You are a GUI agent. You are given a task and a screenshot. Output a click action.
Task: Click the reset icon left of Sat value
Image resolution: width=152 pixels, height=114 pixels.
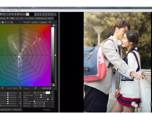[2, 88]
